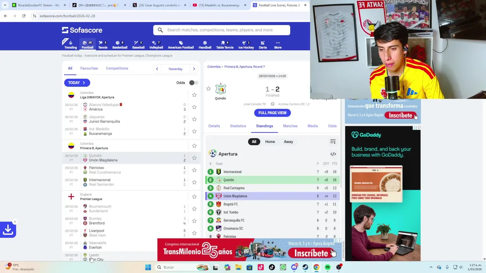Click Inscríbete on bottom TransMilenio banner
The image size is (486, 273).
coord(311,253)
